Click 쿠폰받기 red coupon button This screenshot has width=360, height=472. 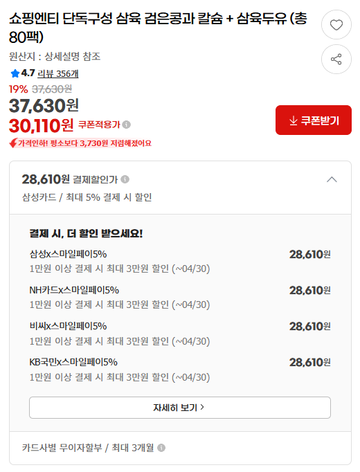(314, 120)
